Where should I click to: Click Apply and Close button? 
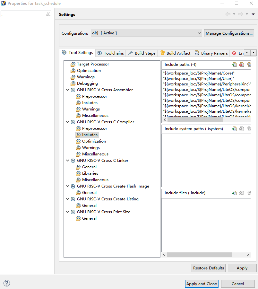[202, 284]
